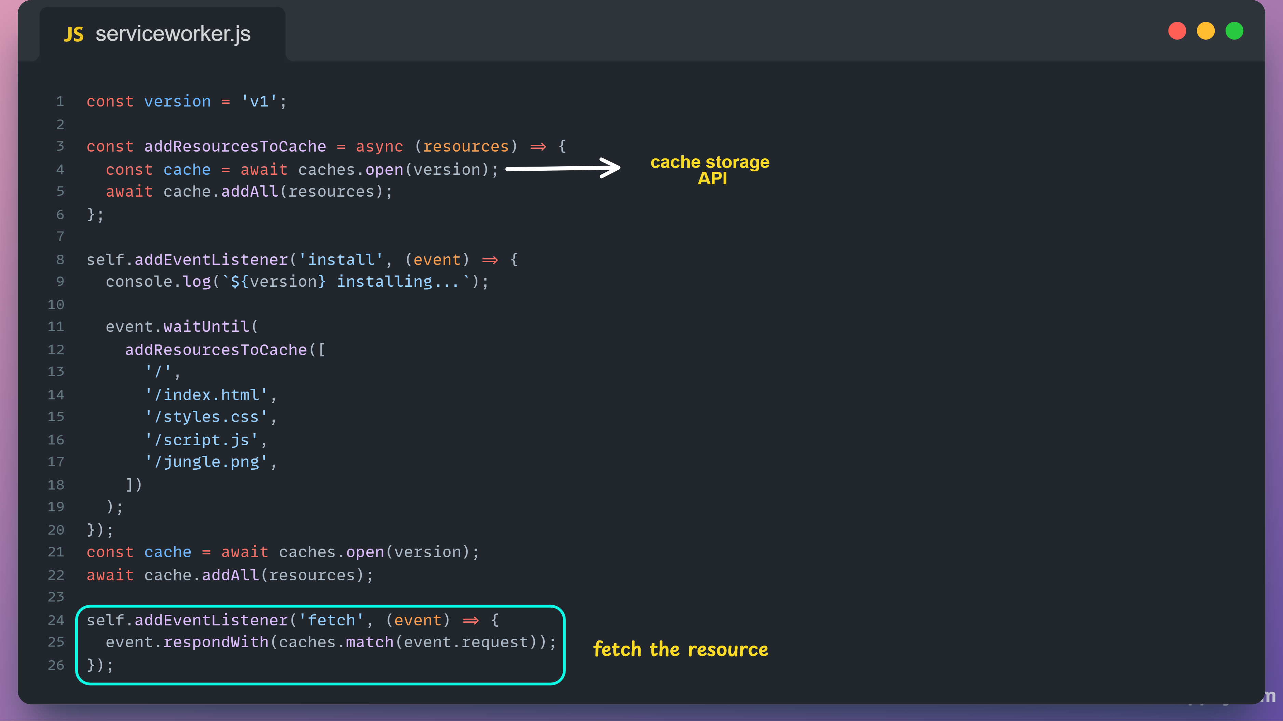Click caches.open(version) on line 4
This screenshot has width=1283, height=721.
393,170
